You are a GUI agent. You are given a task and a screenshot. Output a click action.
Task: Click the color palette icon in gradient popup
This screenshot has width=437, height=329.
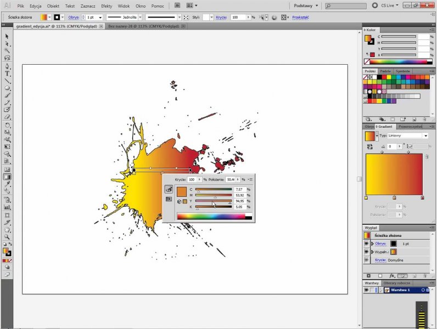point(169,189)
